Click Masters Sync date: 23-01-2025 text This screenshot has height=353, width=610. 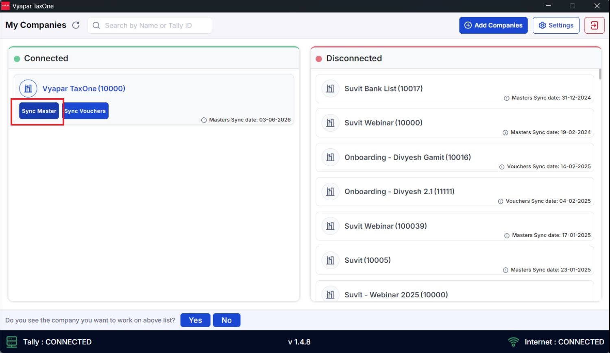pos(551,270)
